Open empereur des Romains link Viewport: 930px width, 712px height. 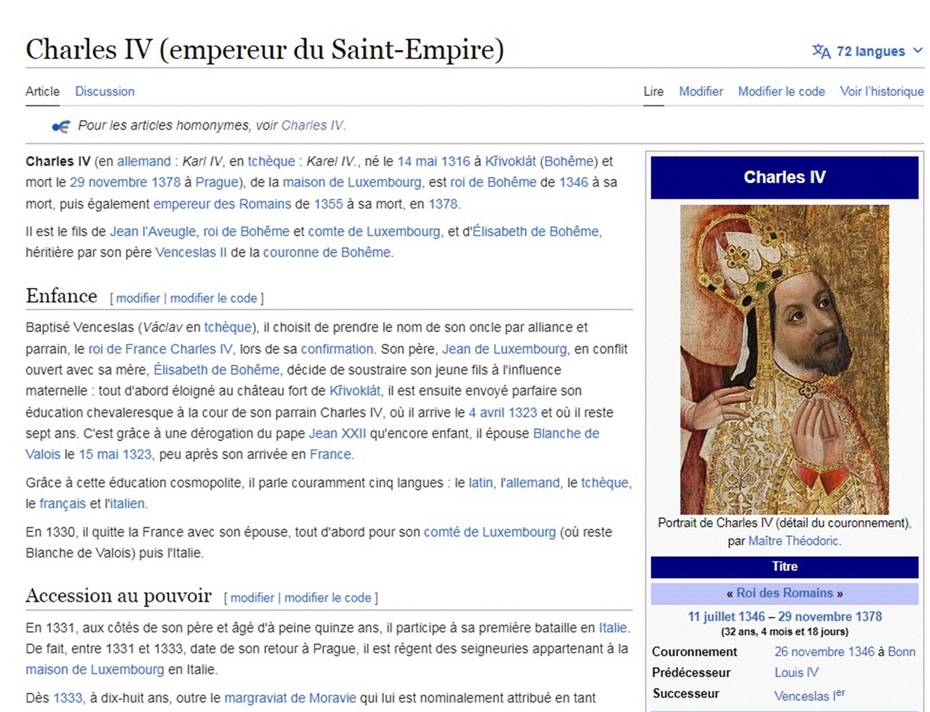coord(222,204)
